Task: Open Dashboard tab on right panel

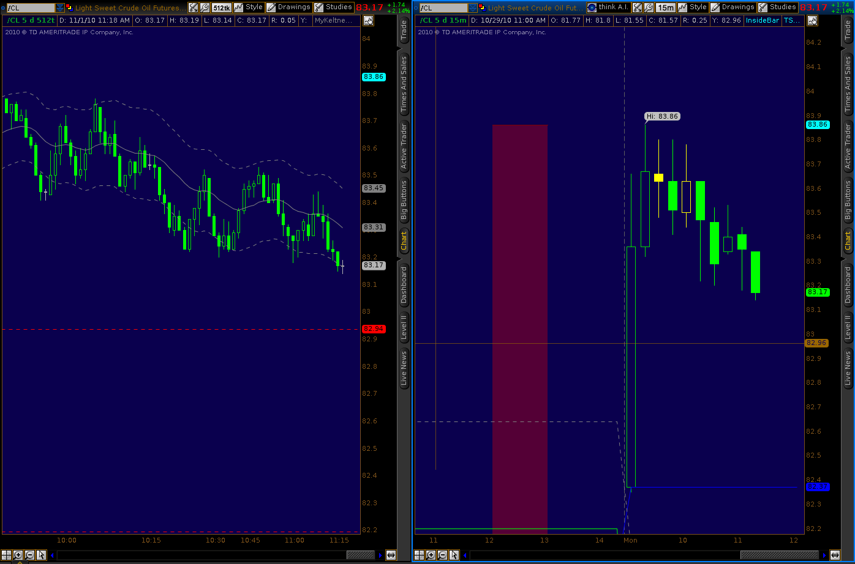Action: tap(848, 285)
